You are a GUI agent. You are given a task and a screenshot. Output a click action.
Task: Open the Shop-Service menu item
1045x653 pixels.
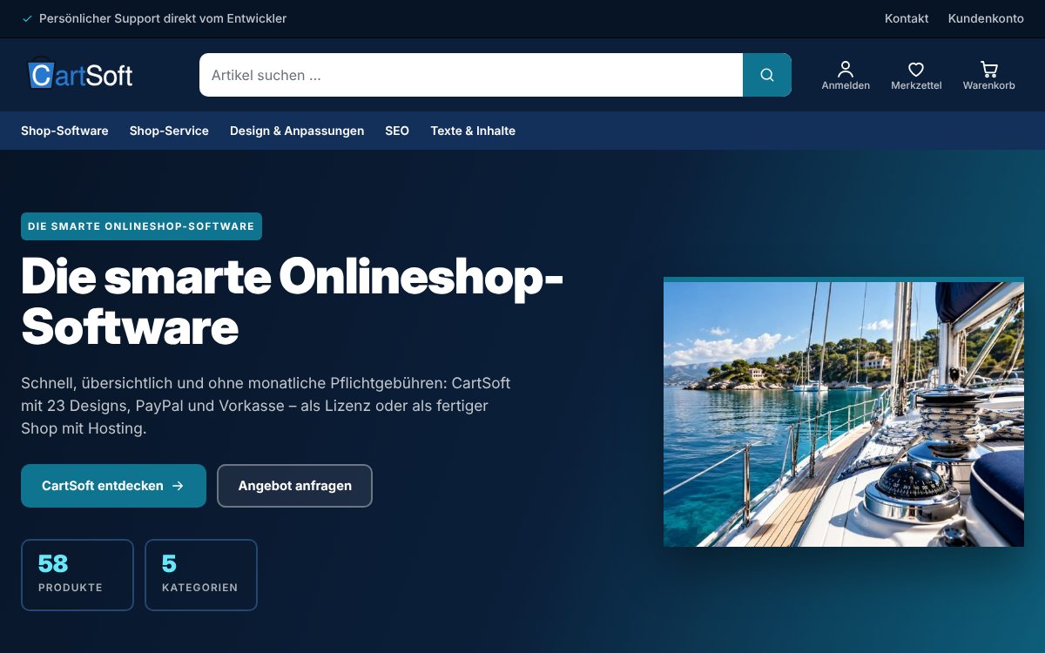click(169, 131)
